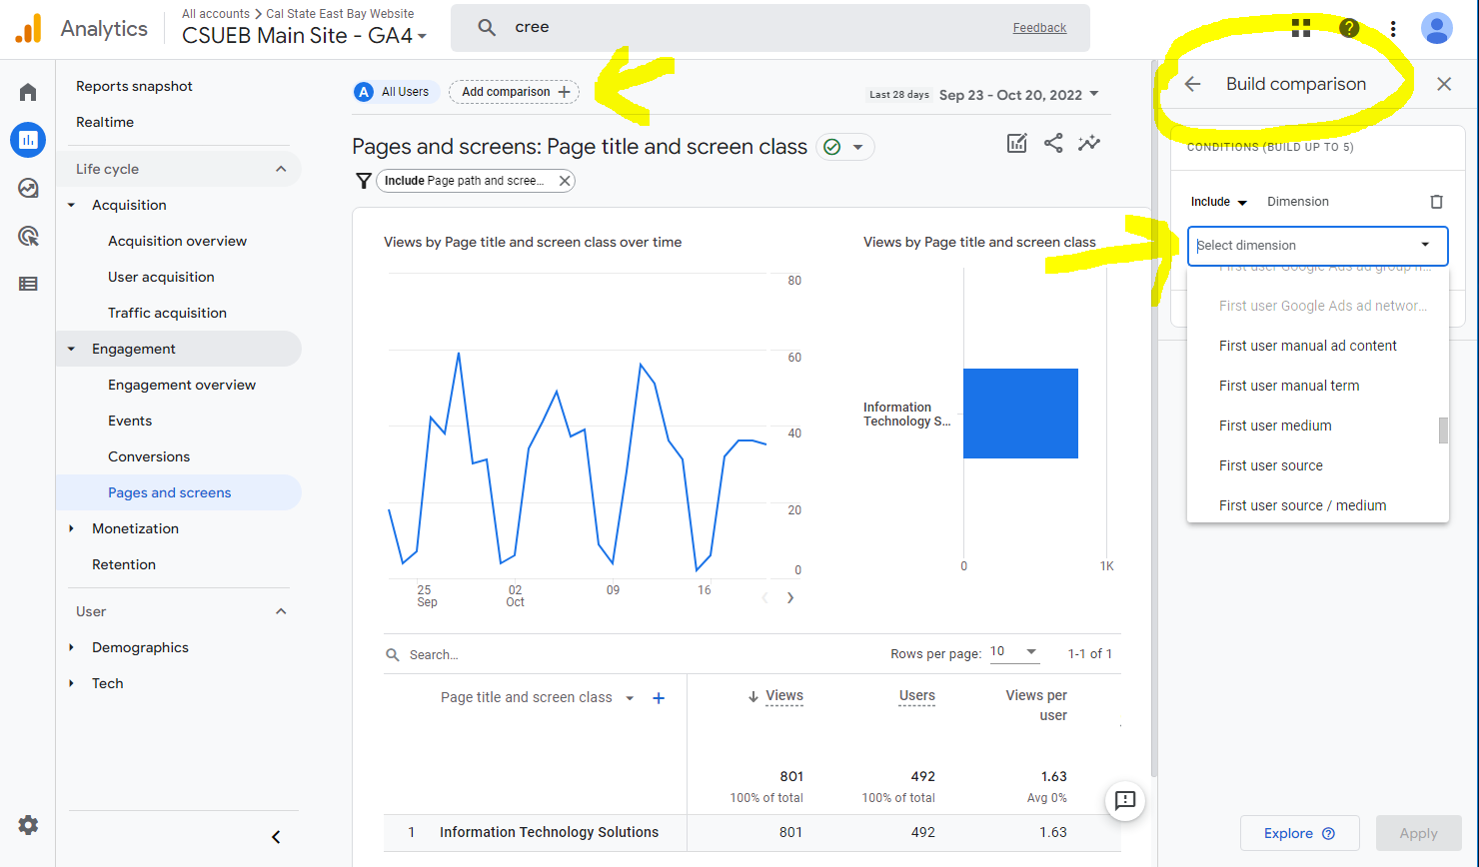
Task: Open the date range dropdown
Action: coord(1019,95)
